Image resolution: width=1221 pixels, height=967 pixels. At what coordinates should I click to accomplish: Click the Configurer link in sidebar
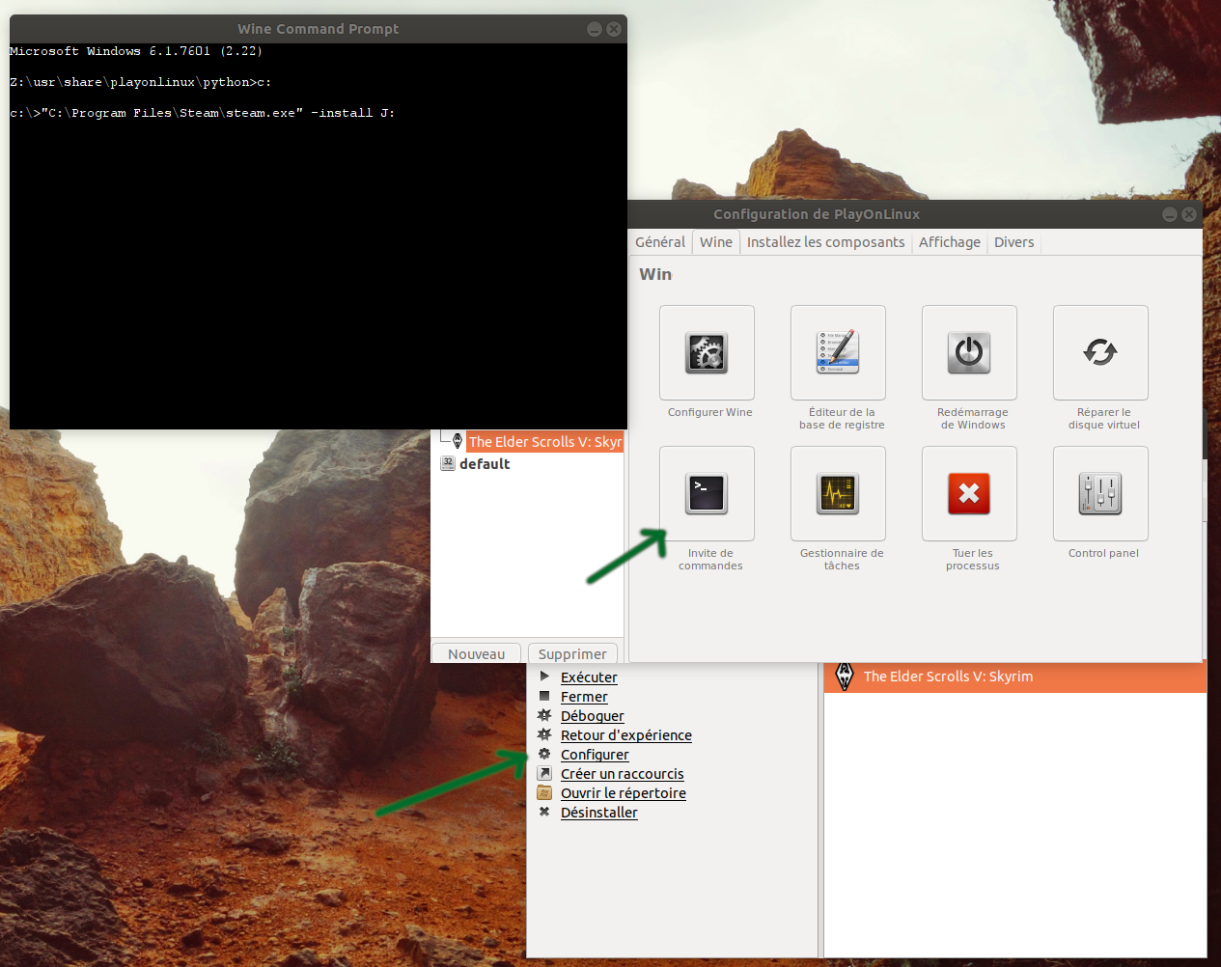pos(595,755)
